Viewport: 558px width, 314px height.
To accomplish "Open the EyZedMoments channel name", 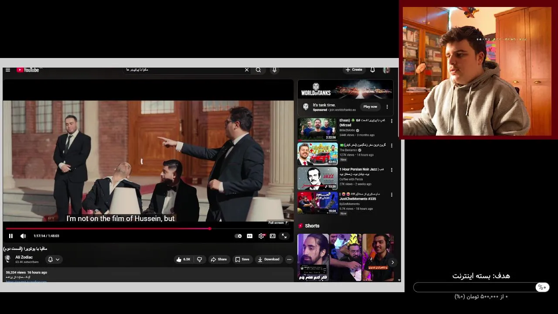I will tap(350, 204).
